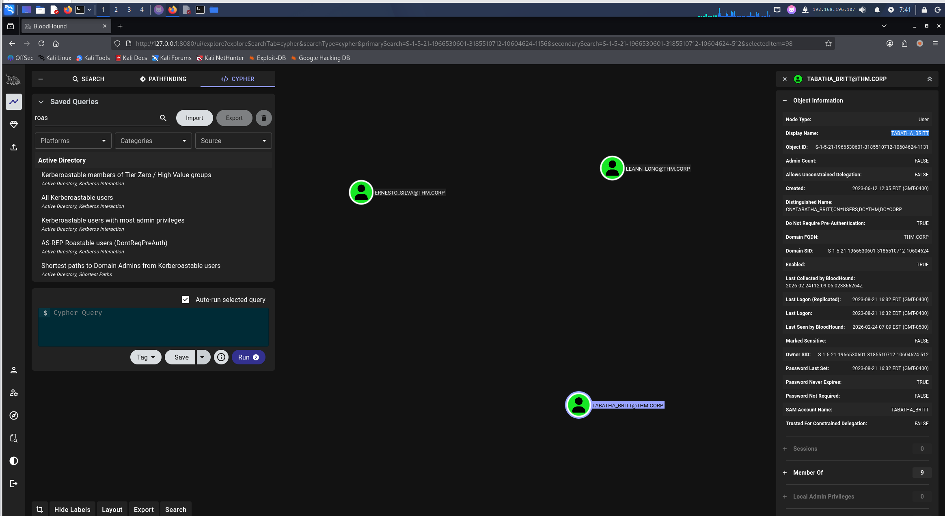Uncheck Auto-run selected query checkbox

click(x=186, y=300)
